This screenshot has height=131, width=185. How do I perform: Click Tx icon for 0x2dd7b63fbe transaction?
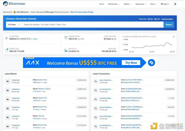click(96, 109)
